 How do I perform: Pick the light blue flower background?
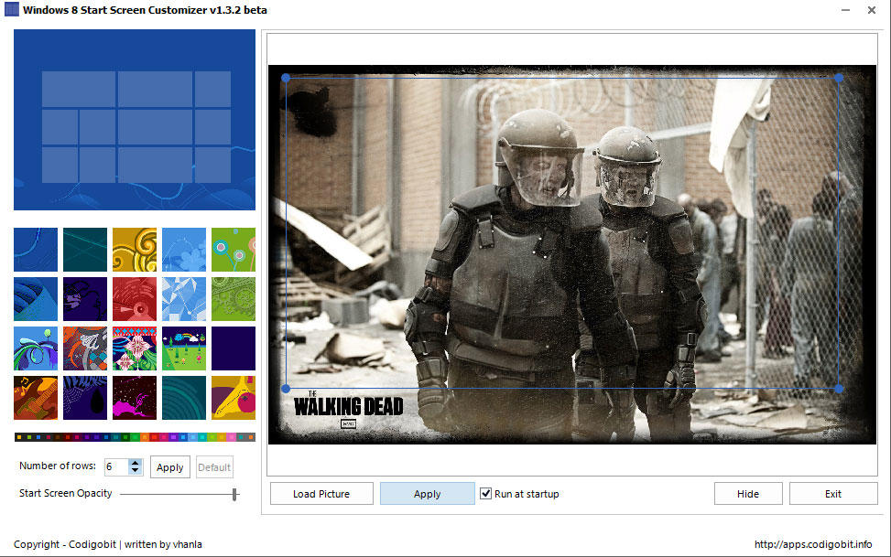tap(183, 250)
